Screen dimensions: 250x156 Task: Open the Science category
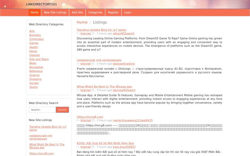tap(34, 75)
